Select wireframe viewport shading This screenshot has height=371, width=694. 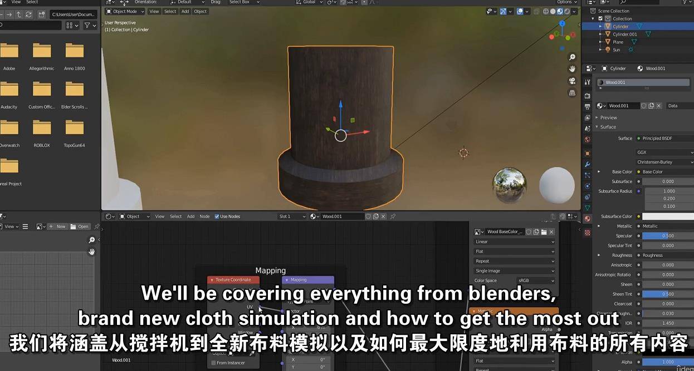tap(546, 11)
